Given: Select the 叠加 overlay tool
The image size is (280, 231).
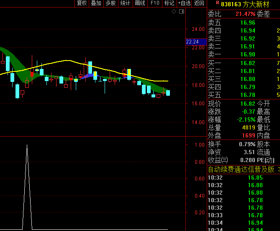Looking at the screenshot, I should 96,3.
